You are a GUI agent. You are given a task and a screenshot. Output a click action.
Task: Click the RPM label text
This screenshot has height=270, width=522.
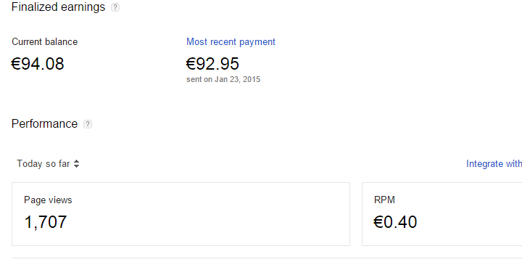(384, 200)
